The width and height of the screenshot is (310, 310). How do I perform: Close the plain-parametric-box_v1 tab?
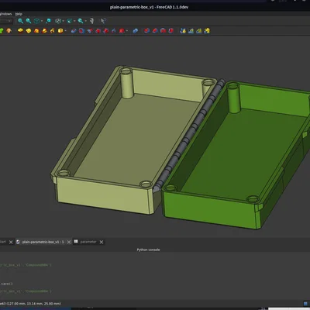(x=69, y=242)
